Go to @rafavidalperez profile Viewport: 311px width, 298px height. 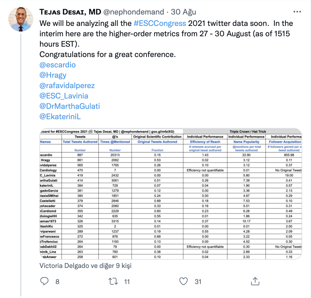tap(67, 86)
